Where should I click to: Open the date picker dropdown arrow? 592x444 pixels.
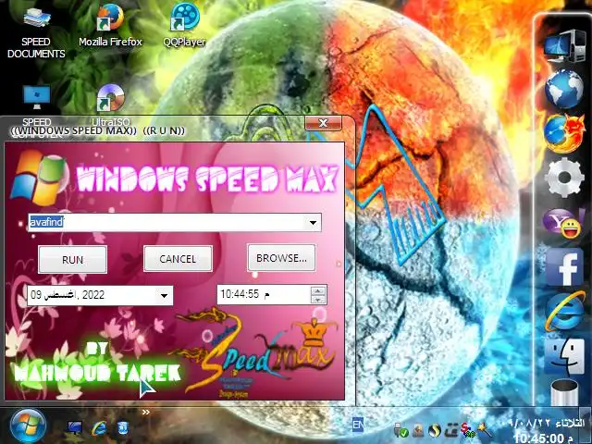(x=165, y=295)
